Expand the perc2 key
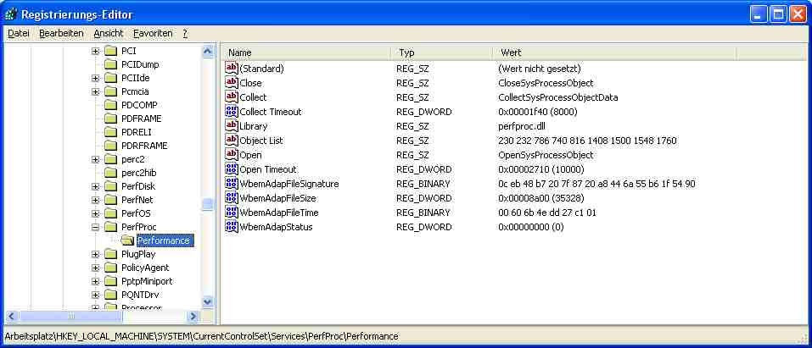 [95, 159]
